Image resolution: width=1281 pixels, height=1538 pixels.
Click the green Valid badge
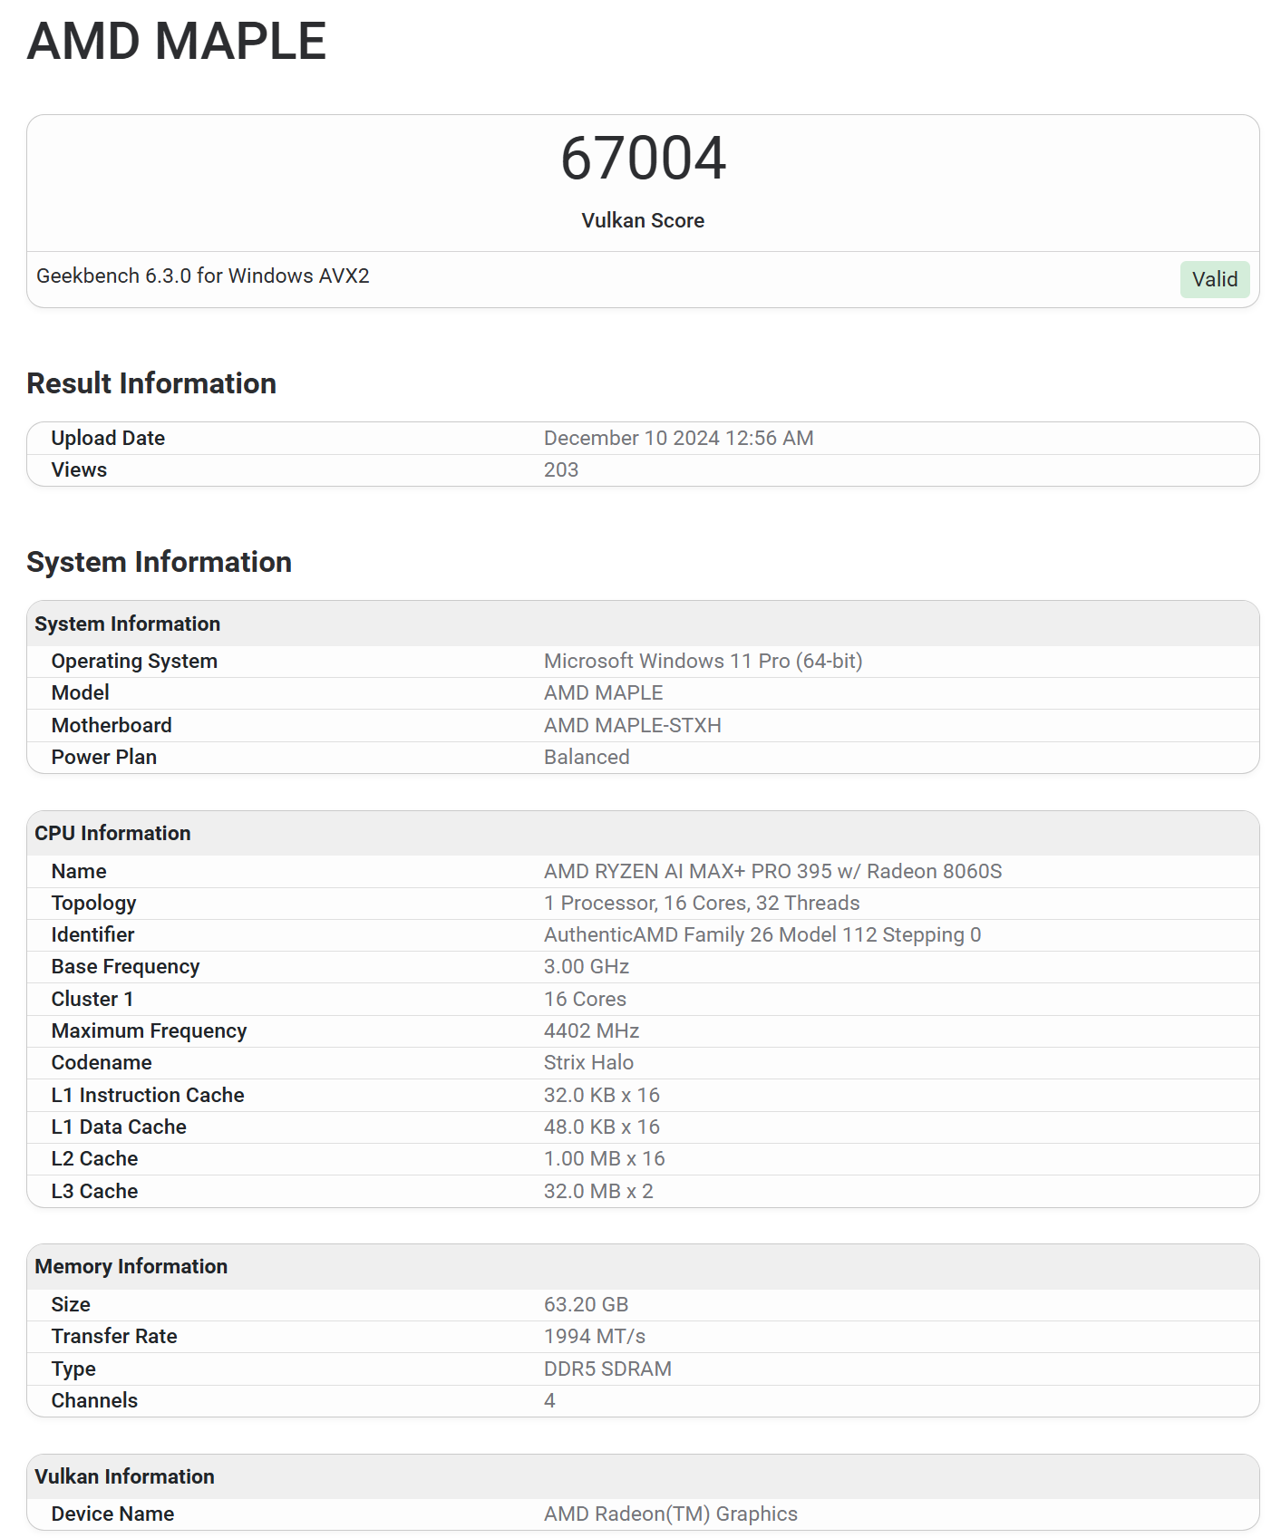1214,279
